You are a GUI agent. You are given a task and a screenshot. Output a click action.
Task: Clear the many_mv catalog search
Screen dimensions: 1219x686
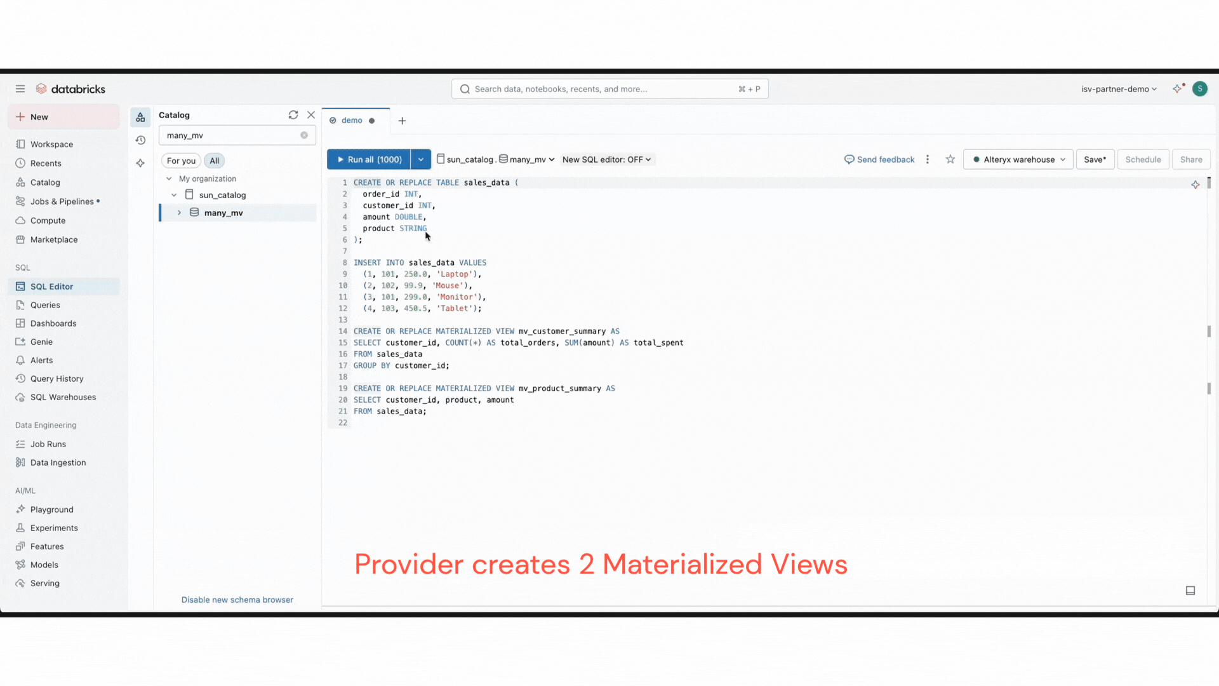pyautogui.click(x=304, y=135)
